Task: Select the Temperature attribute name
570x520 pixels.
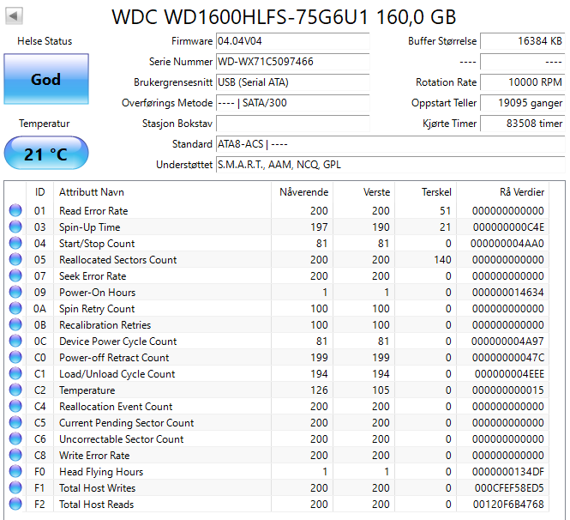Action: coord(87,390)
